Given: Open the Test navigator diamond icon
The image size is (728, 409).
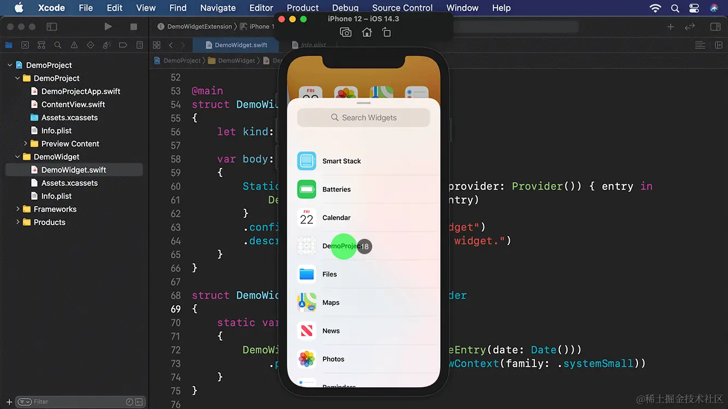Looking at the screenshot, I should [x=91, y=45].
